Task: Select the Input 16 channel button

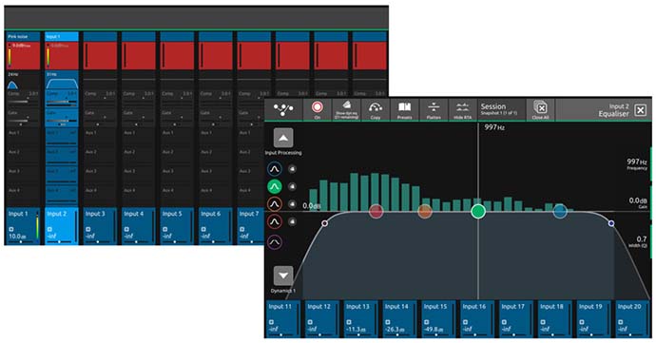Action: pos(474,318)
